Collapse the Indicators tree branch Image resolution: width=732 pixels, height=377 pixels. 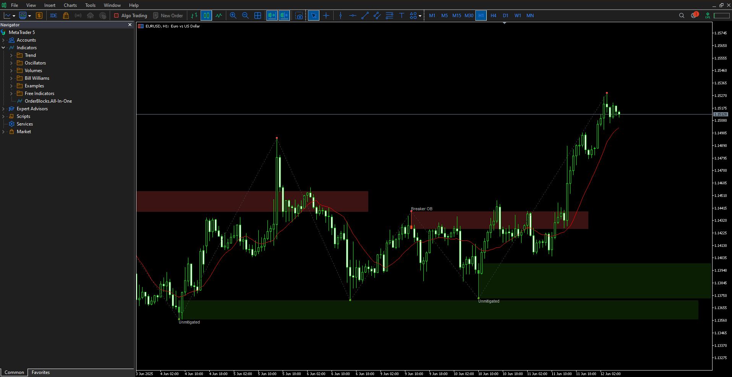3,47
